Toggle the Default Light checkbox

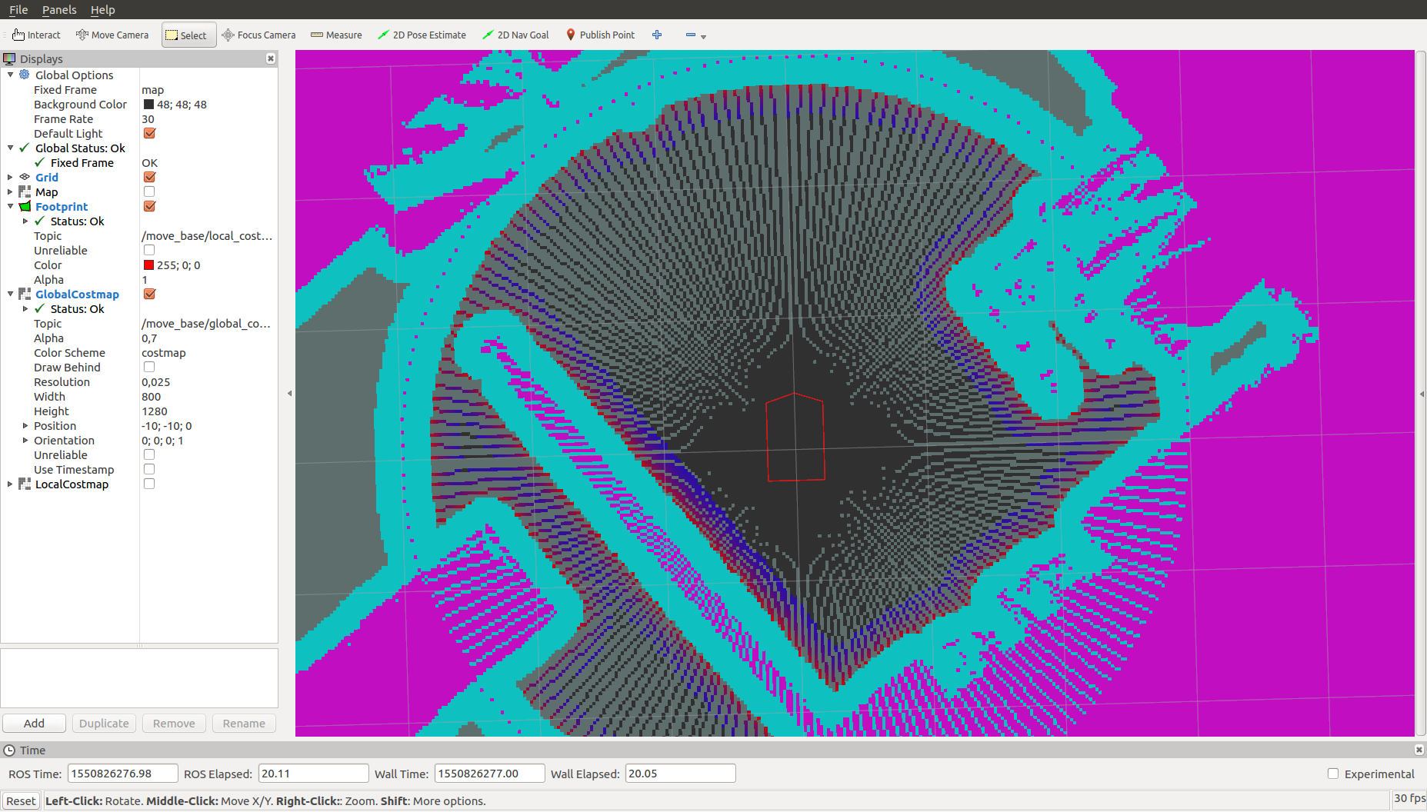[149, 133]
